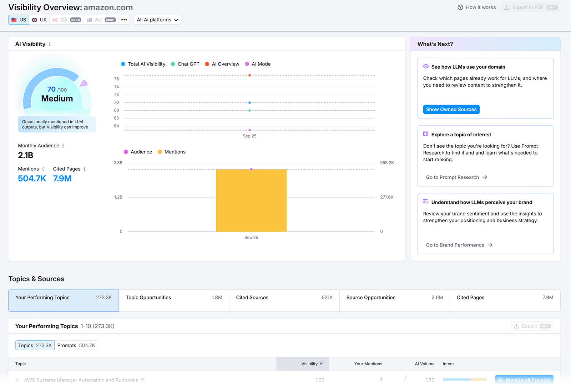Switch to the UK location tab
Screen dimensions: 571x387
point(39,20)
